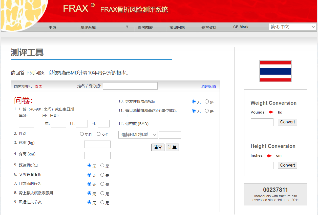Open the 風險因素 link

(x=209, y=87)
